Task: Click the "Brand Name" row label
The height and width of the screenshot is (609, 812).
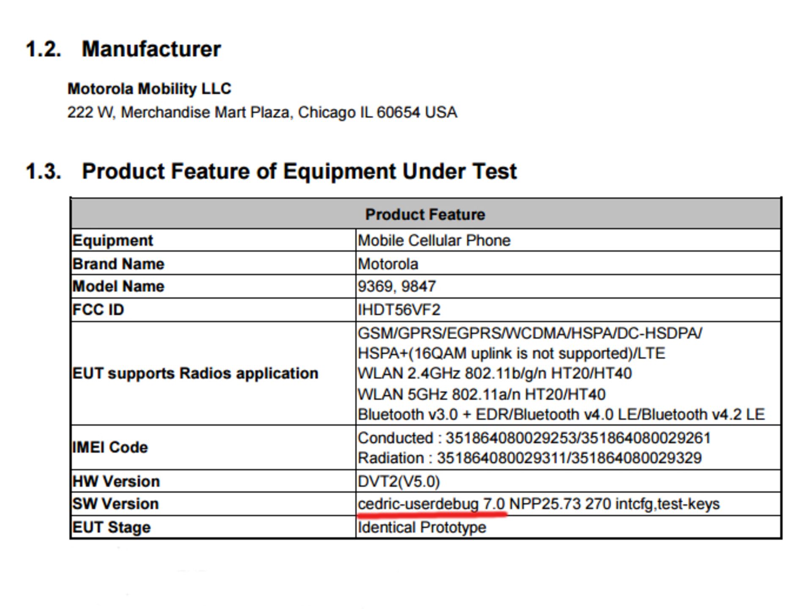Action: pos(118,264)
